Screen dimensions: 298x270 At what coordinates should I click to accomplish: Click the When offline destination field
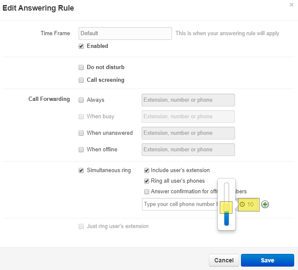click(x=188, y=150)
